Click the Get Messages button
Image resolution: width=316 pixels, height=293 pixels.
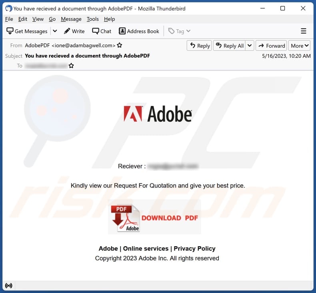(27, 31)
